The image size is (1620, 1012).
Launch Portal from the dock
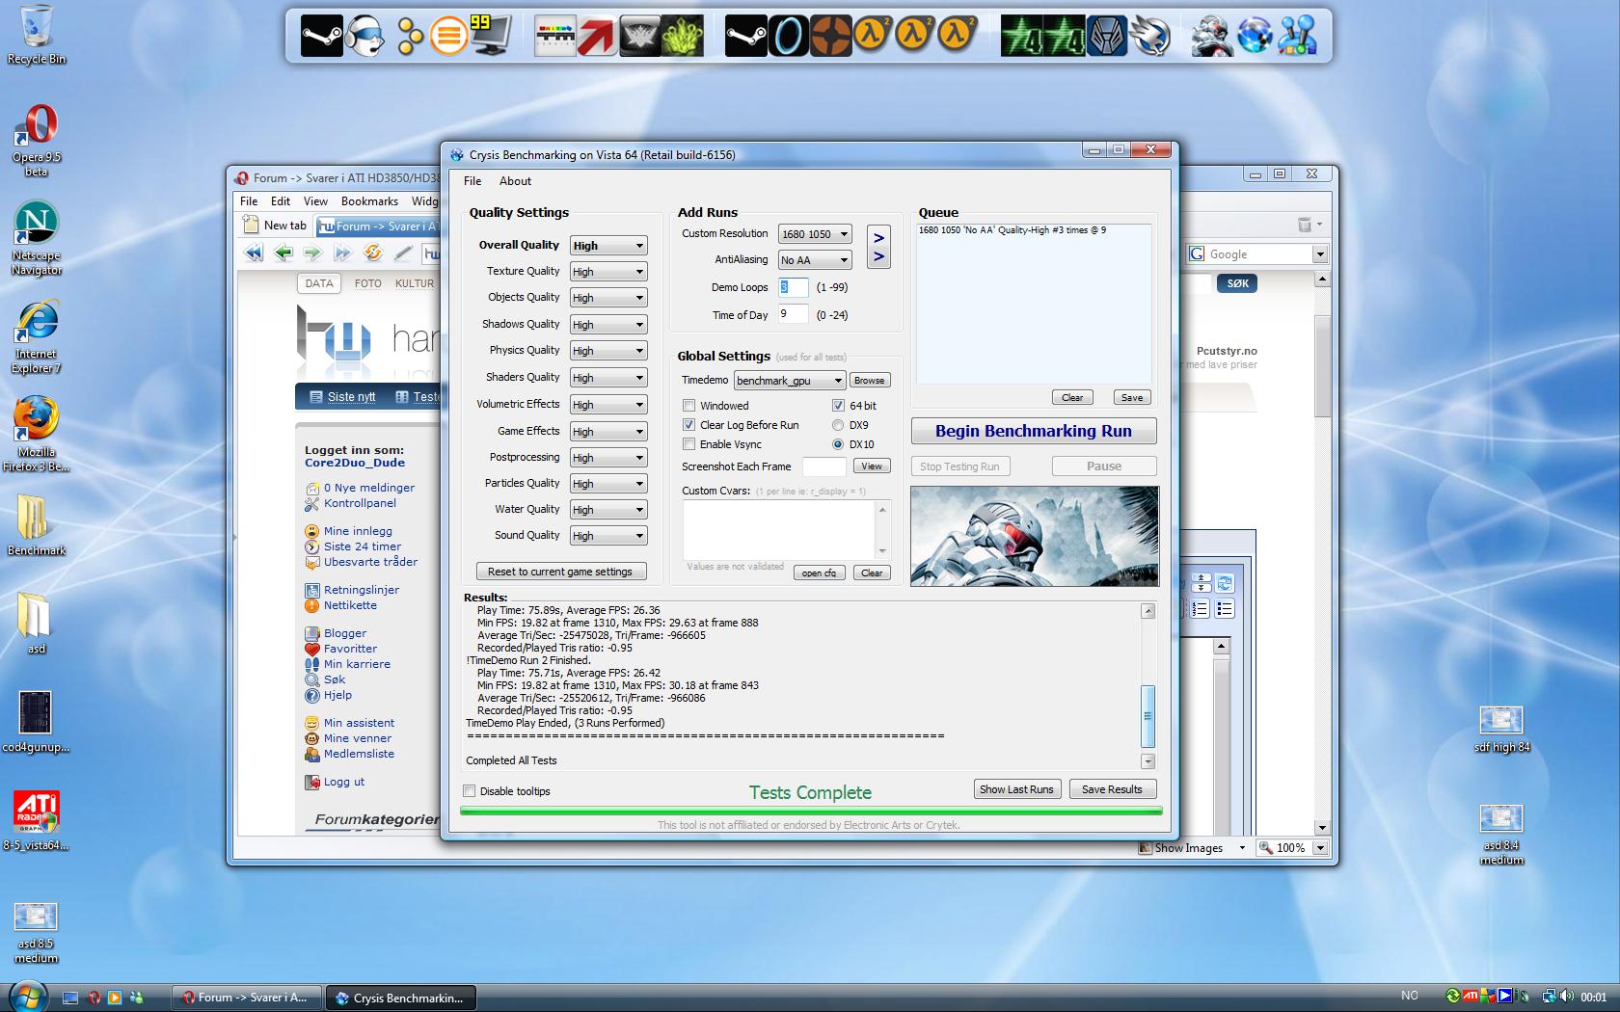coord(789,37)
